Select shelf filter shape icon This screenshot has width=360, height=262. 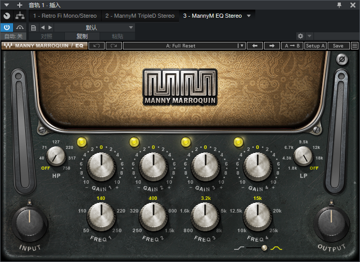(239, 248)
